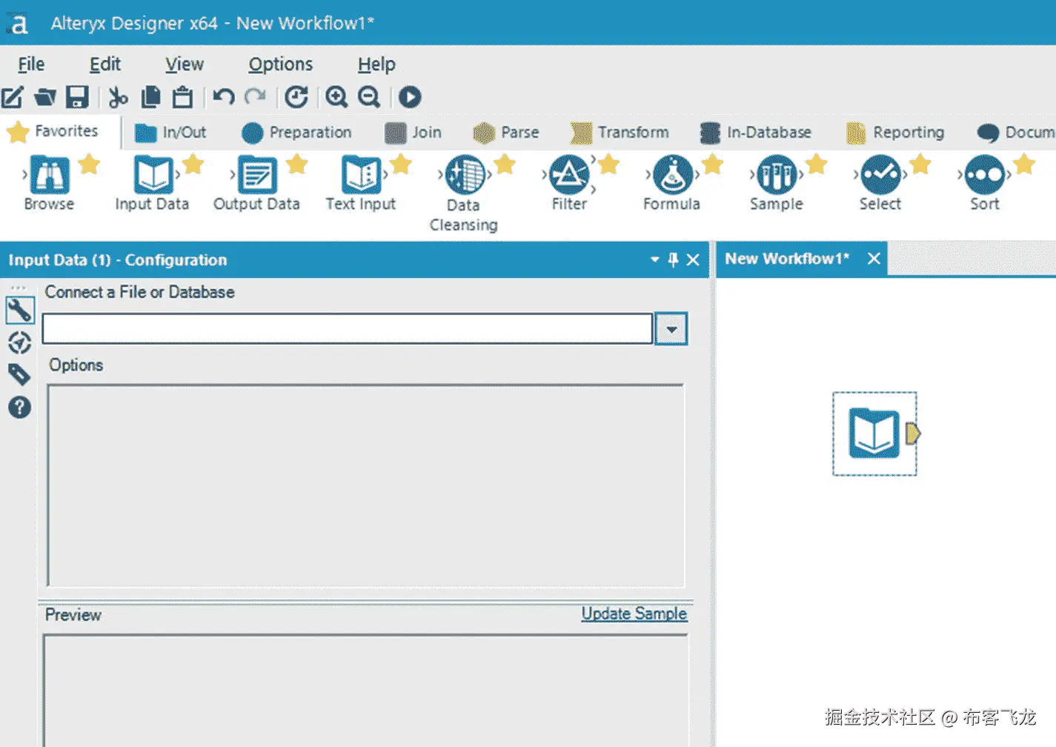This screenshot has height=747, width=1056.
Task: Click the New Workflow toolbar icon
Action: click(x=13, y=97)
